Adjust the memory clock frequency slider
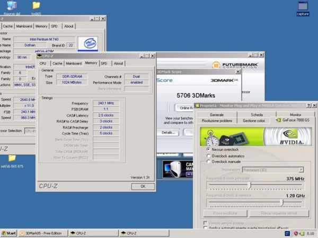 point(281,203)
